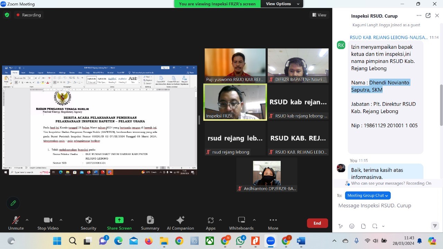Click the green annotation pencil button
443x249 pixels.
[x=13, y=203]
